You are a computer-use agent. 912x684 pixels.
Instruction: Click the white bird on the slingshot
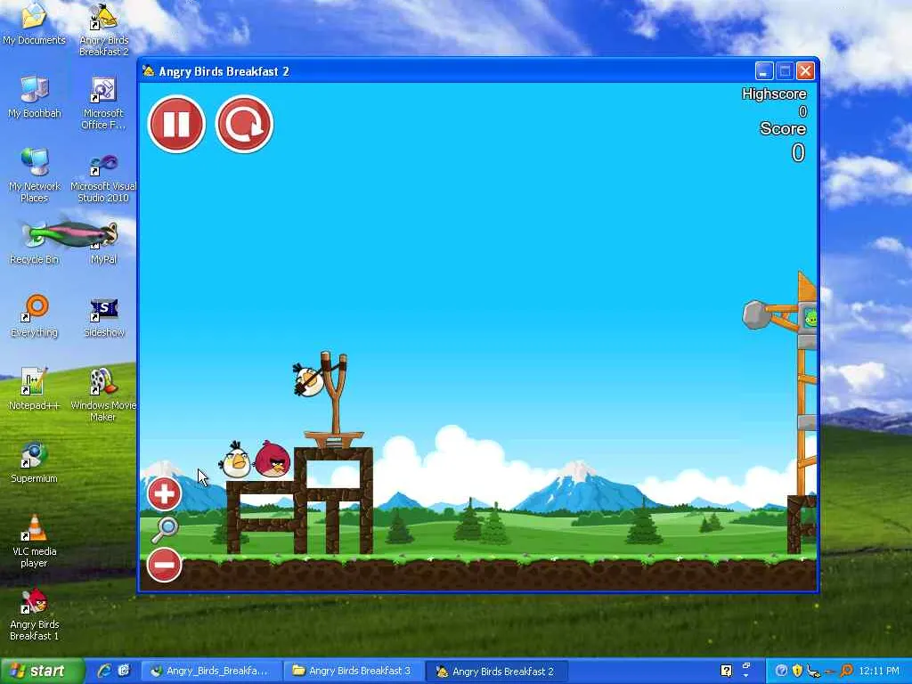click(x=307, y=379)
